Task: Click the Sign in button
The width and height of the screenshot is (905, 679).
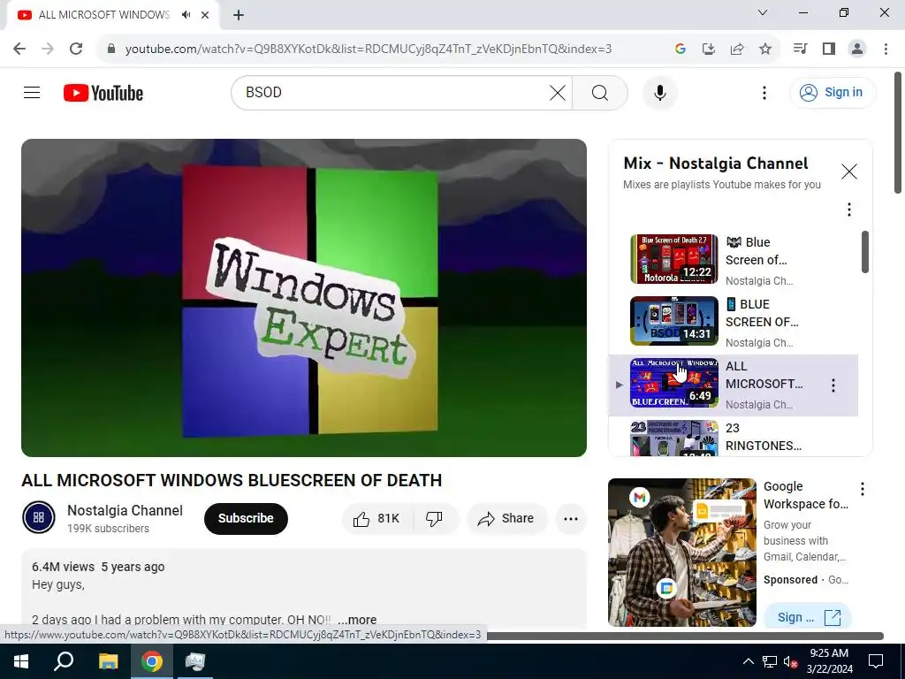Action: click(833, 92)
